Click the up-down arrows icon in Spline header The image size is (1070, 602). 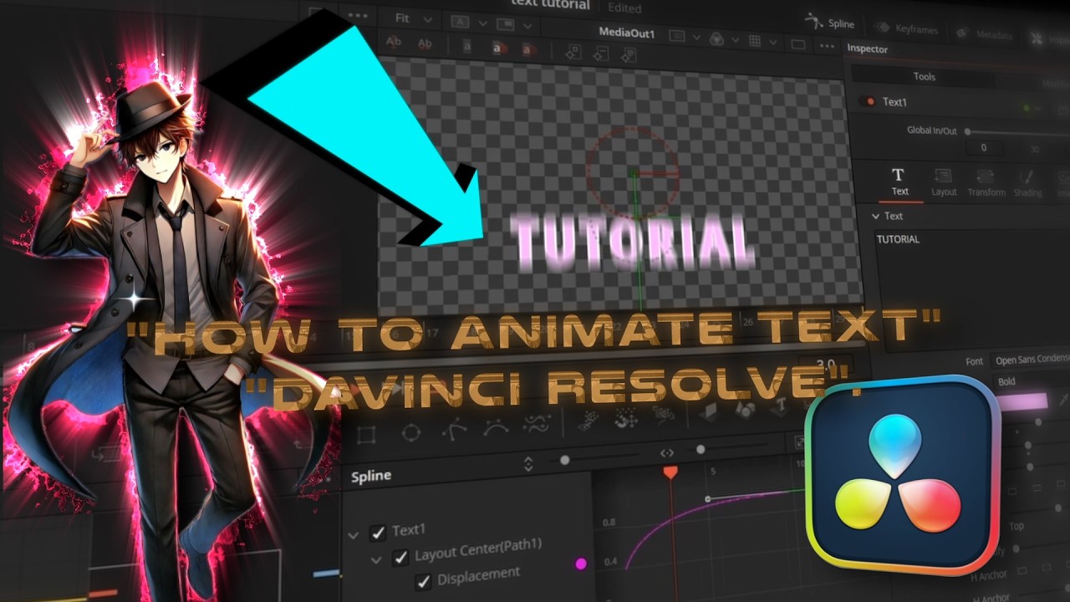(x=528, y=463)
